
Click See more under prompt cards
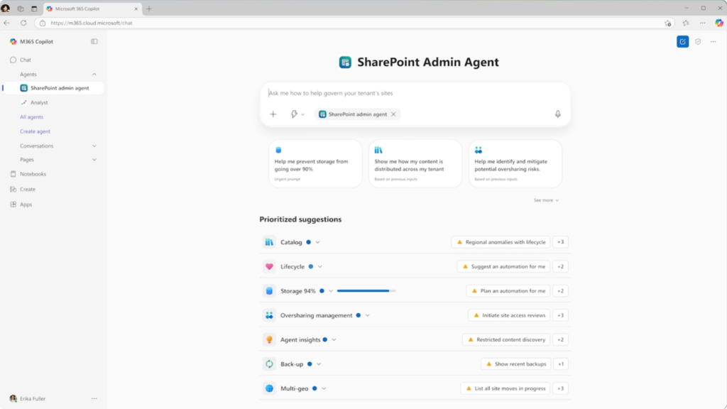[546, 200]
